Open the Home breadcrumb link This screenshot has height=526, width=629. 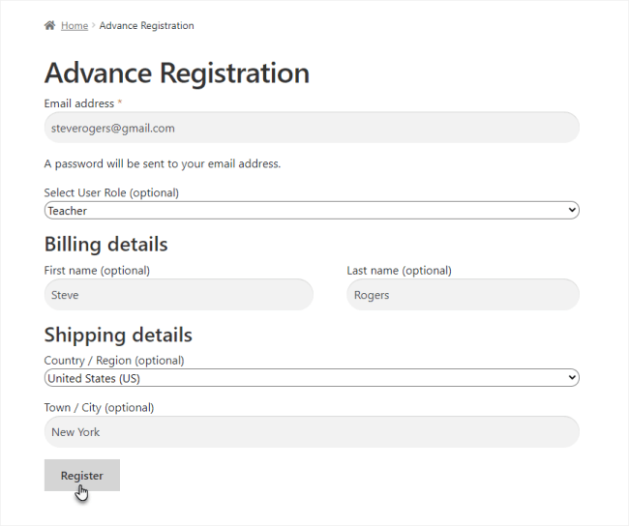click(75, 26)
